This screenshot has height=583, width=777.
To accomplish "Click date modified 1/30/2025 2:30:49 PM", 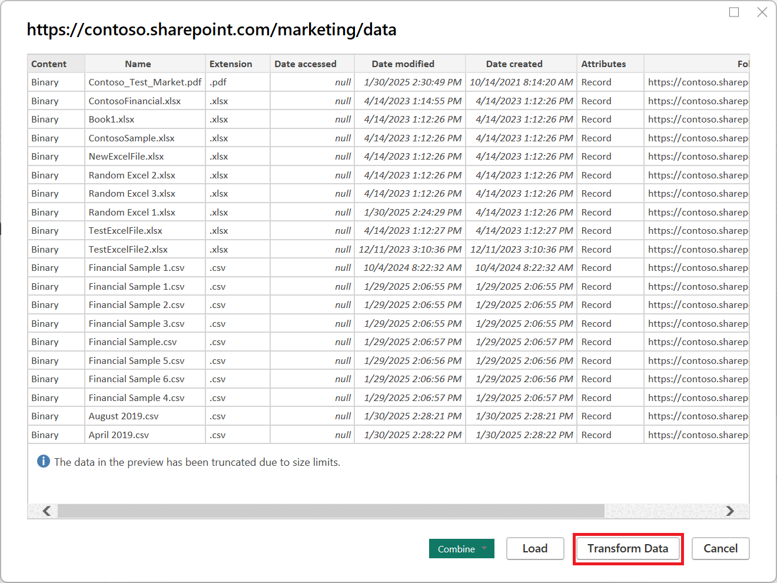I will tap(410, 82).
